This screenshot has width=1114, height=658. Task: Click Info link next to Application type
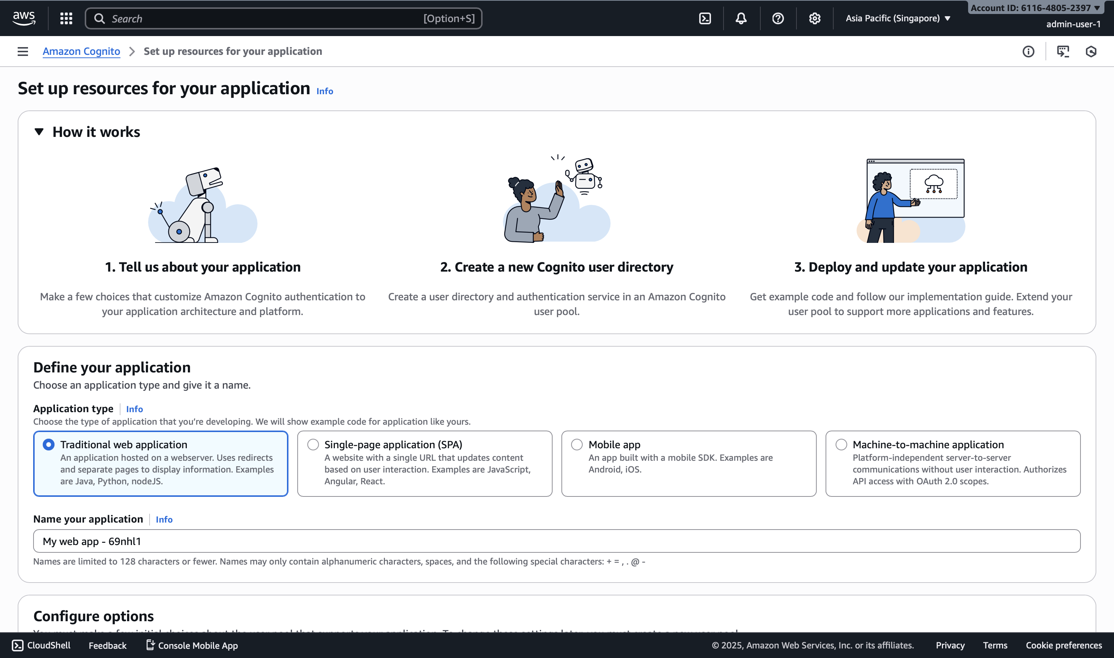tap(134, 409)
